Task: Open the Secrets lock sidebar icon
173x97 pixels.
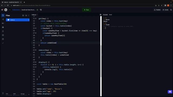Action: 3,31
